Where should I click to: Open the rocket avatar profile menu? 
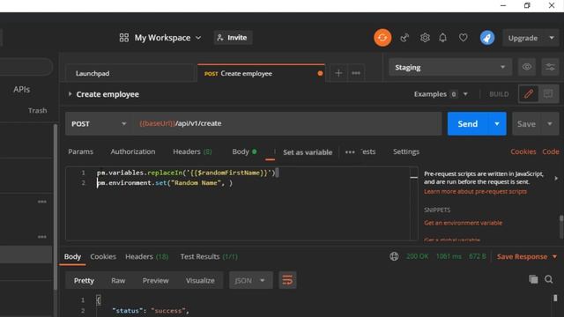coord(487,38)
